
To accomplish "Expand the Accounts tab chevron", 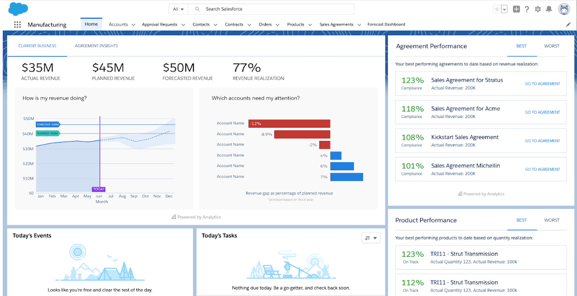I will tap(133, 24).
